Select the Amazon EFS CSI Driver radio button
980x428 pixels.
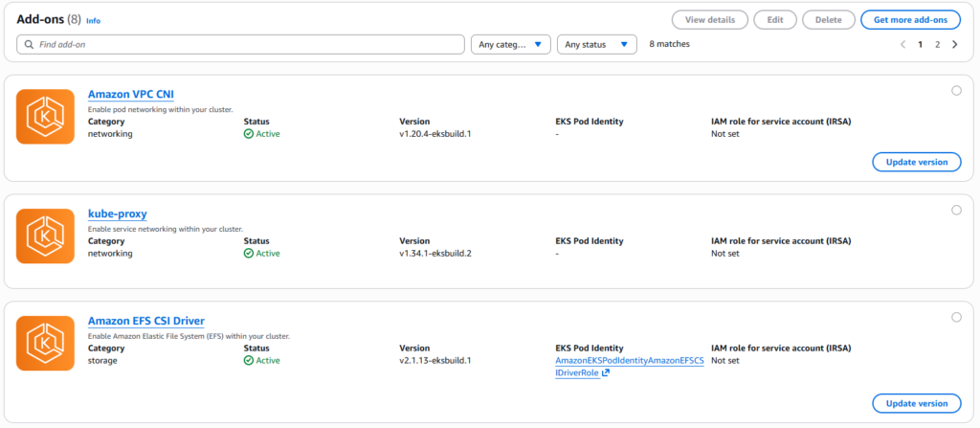coord(956,317)
